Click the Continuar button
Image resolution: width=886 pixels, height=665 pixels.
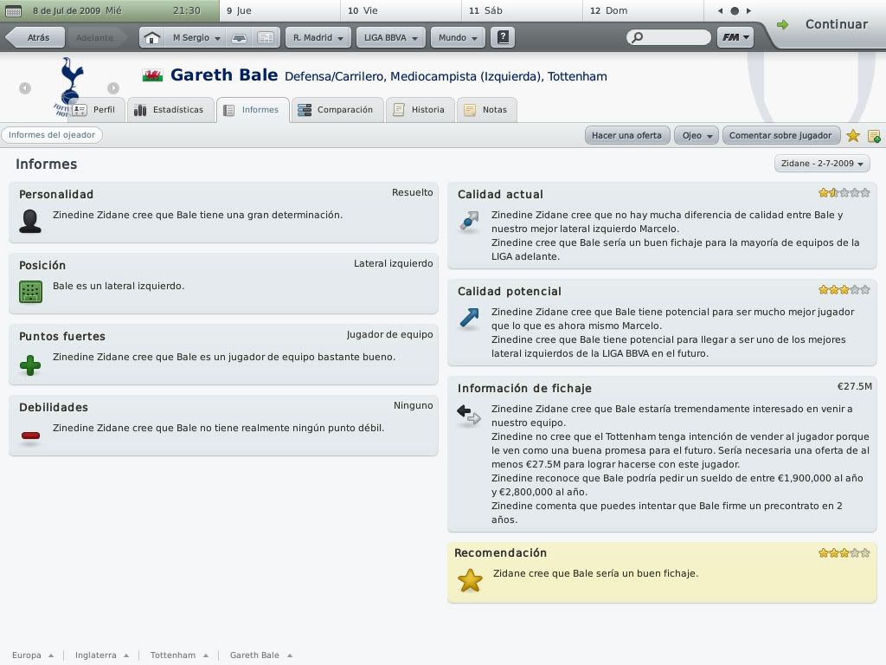point(825,24)
